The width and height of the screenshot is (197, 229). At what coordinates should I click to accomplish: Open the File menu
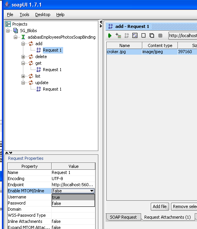10,15
